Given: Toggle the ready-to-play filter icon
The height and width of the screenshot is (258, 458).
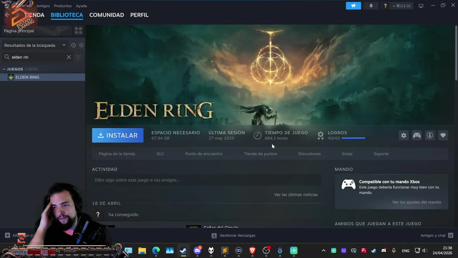Looking at the screenshot, I should click(81, 45).
